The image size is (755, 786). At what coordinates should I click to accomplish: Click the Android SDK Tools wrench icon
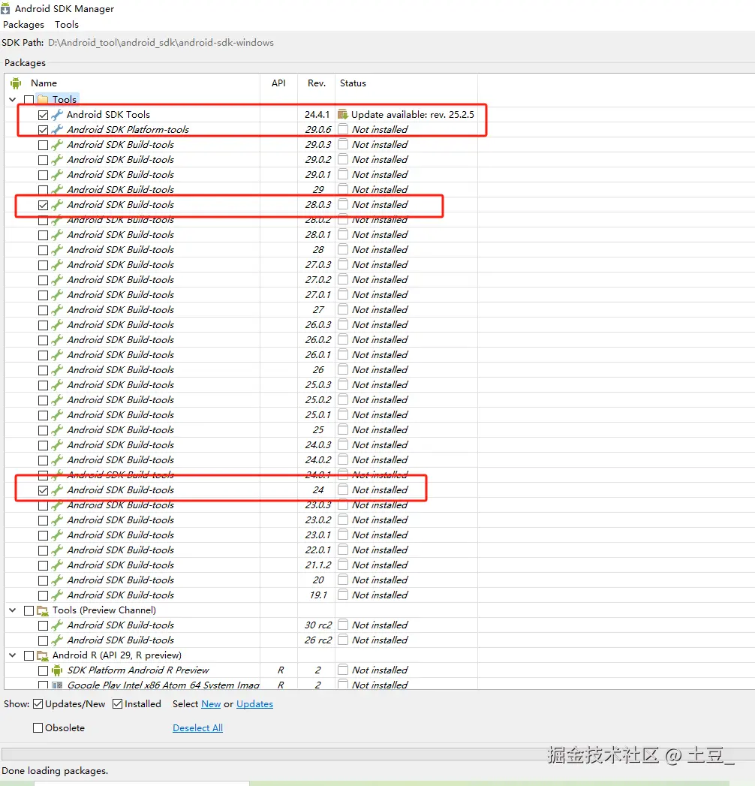(x=57, y=114)
